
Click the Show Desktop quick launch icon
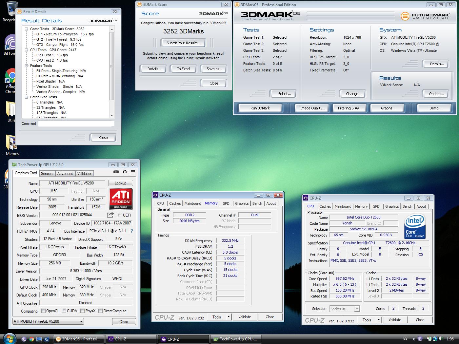click(39, 339)
